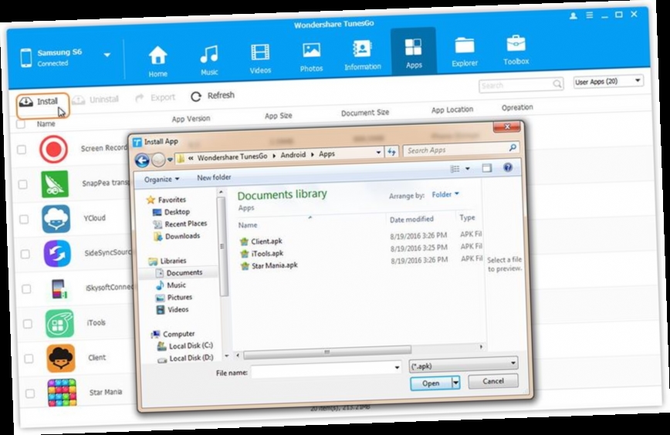The height and width of the screenshot is (435, 670).
Task: Open the Music section icon
Action: point(209,55)
